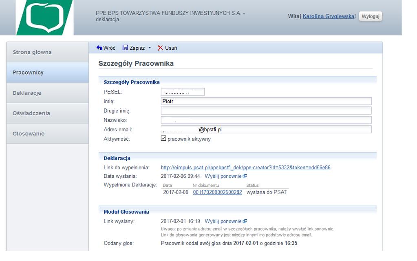Click the Wyloguj button
This screenshot has width=417, height=261.
click(371, 16)
